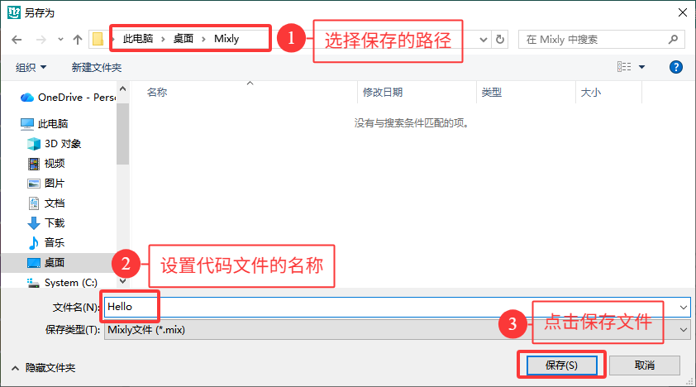Click the 取消 button
The height and width of the screenshot is (387, 696).
coord(645,365)
